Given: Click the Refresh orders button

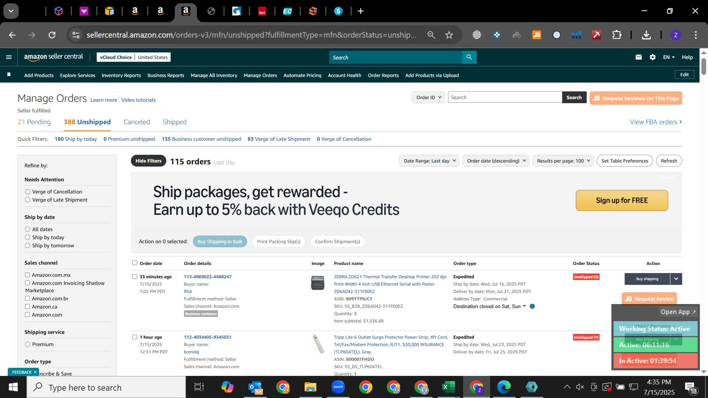Looking at the screenshot, I should pos(669,161).
